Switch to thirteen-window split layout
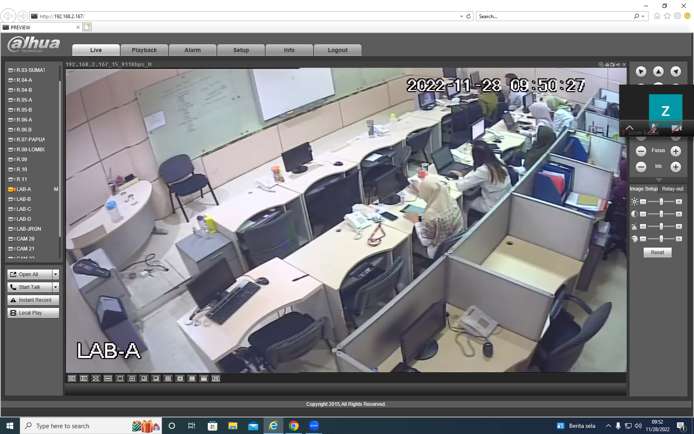 pyautogui.click(x=180, y=379)
